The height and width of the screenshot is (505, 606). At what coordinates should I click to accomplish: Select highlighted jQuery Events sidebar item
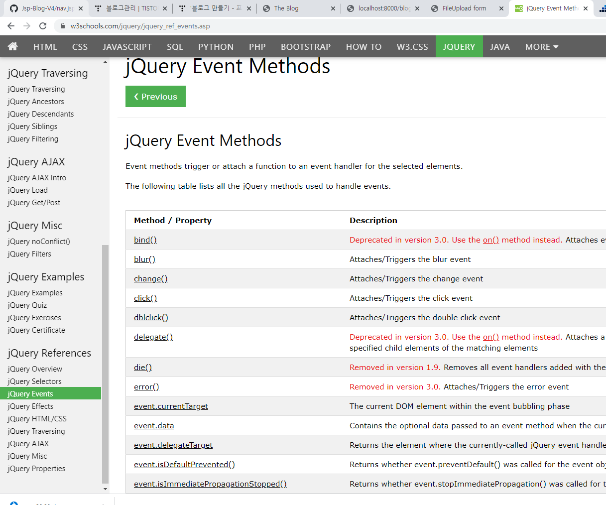50,393
